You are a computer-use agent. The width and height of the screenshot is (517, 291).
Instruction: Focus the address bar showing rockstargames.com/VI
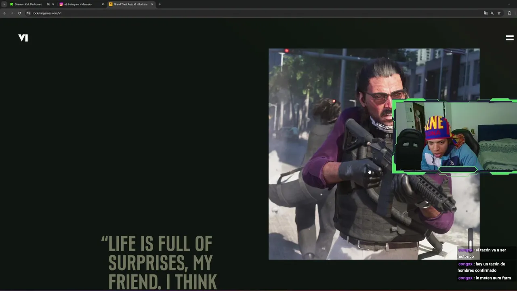click(254, 13)
